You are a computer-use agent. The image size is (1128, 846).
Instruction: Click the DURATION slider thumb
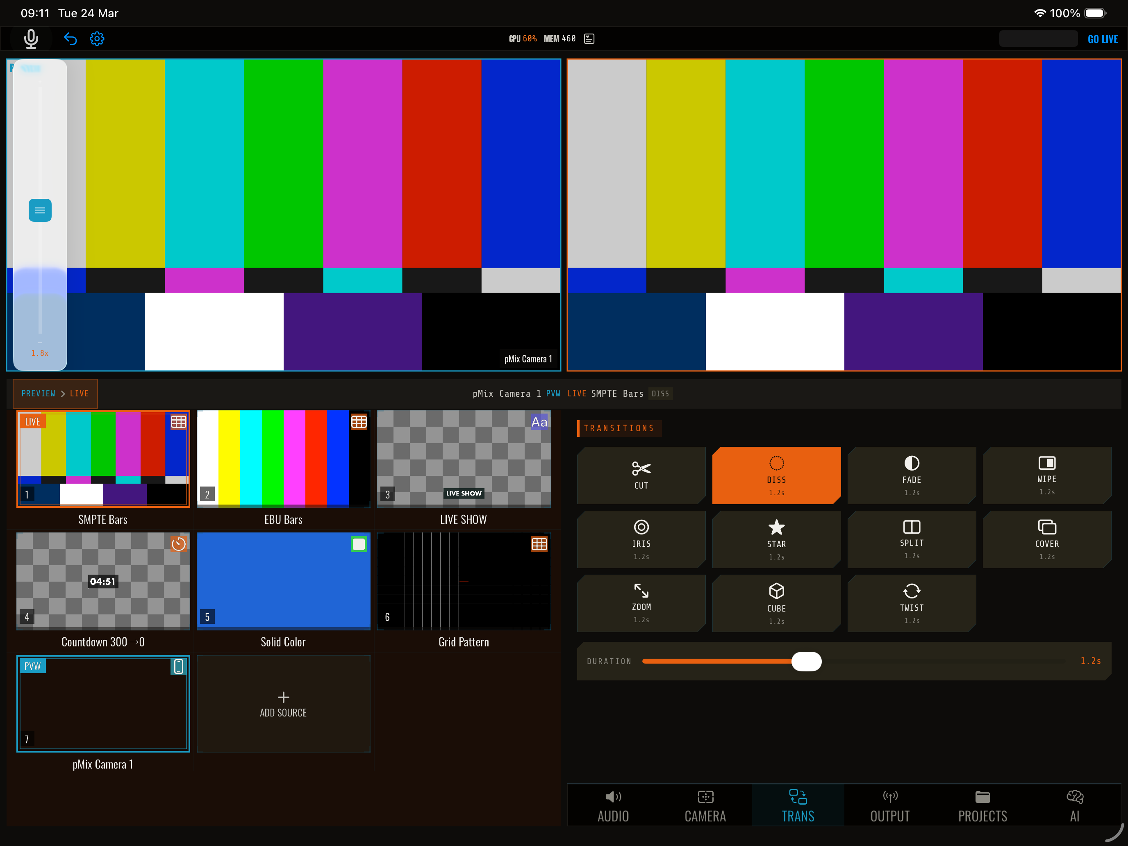pos(806,662)
